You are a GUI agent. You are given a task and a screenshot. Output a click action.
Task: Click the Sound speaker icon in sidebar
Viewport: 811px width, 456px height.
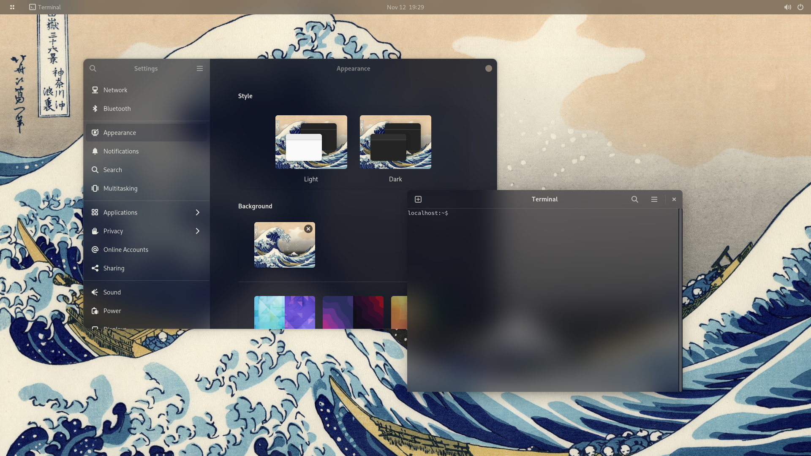pos(95,292)
